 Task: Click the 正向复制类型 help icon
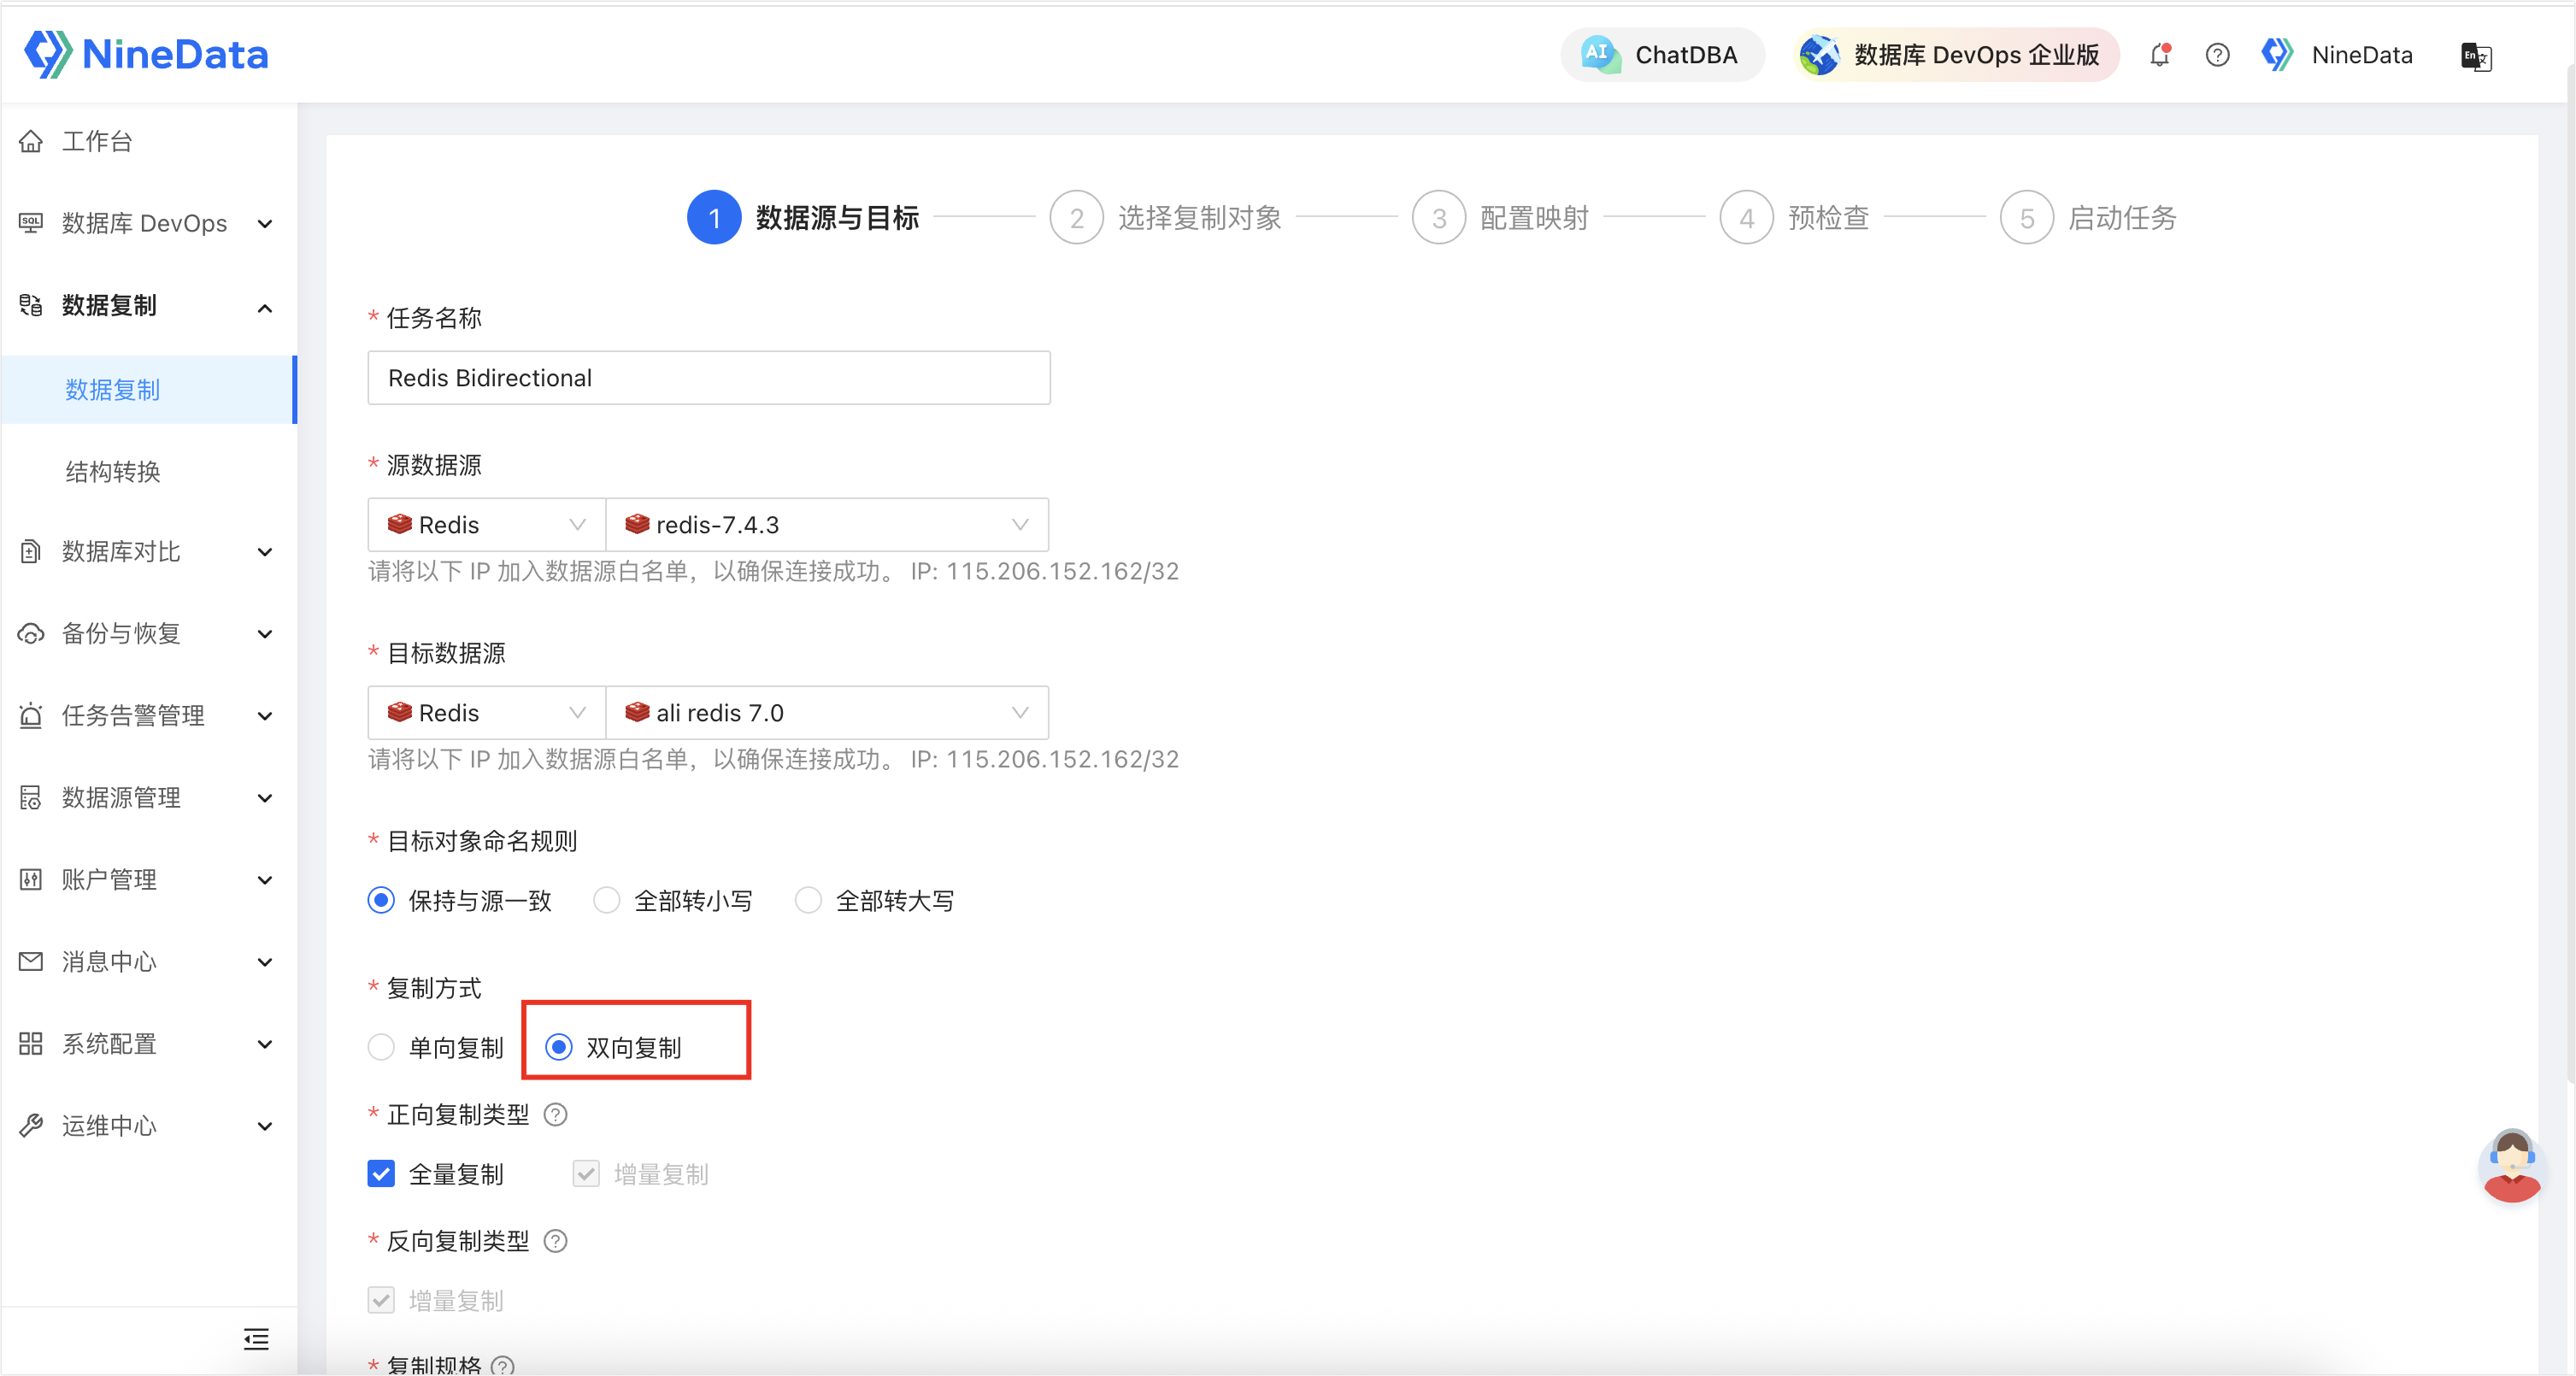pos(555,1115)
